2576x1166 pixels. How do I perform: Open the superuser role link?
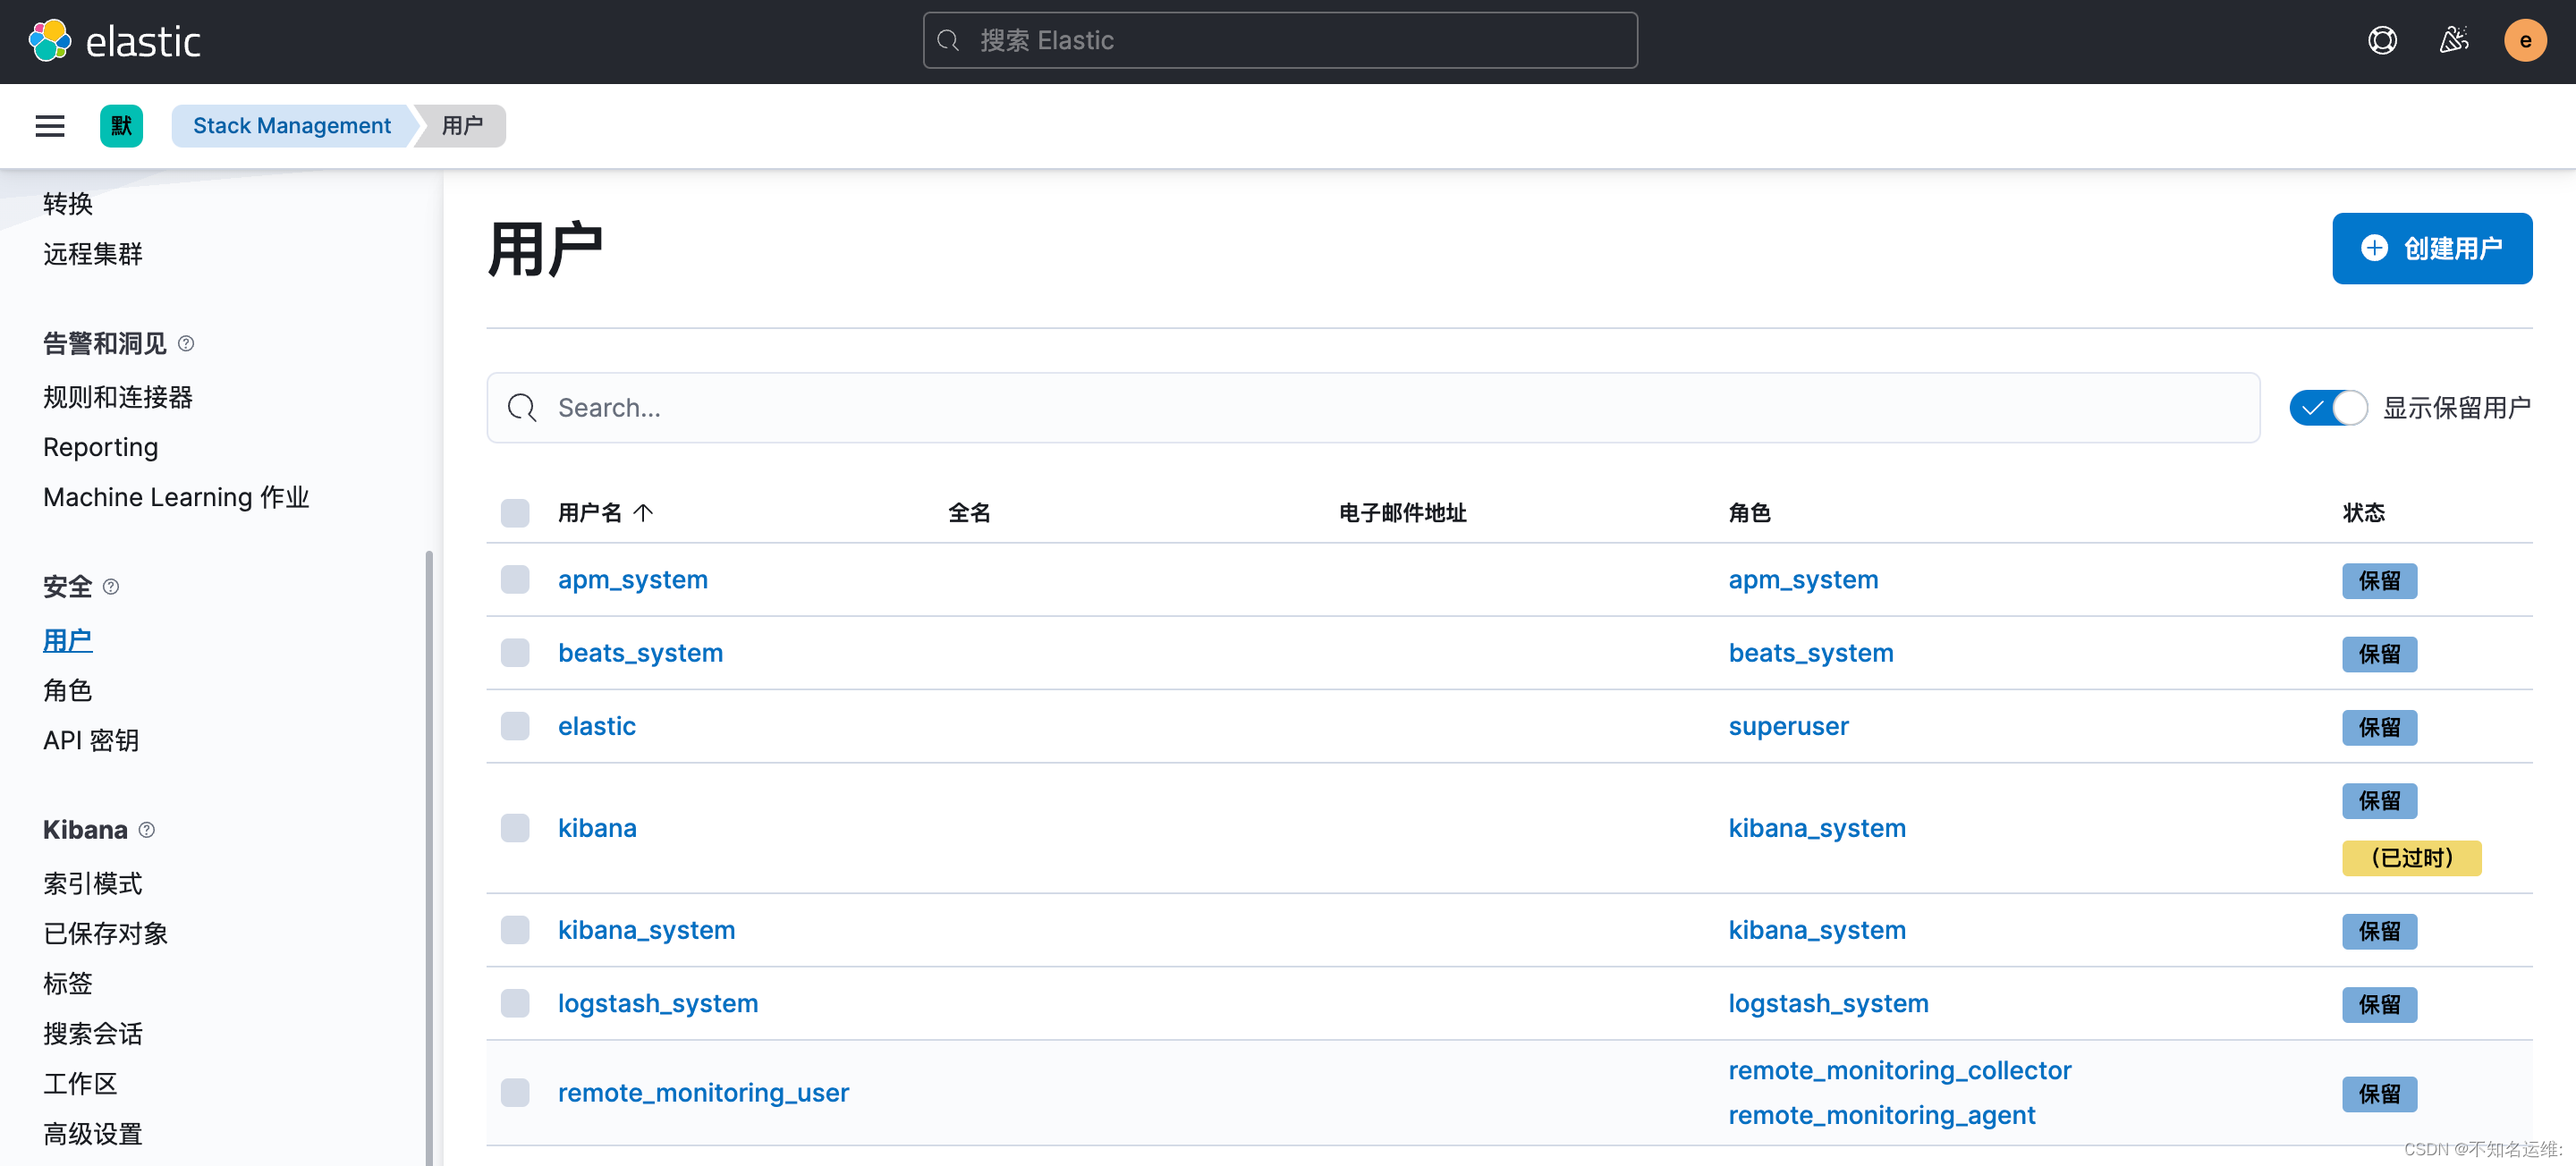(1788, 726)
